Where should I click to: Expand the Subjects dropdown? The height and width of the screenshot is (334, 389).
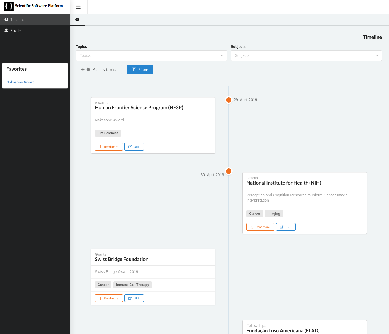306,55
